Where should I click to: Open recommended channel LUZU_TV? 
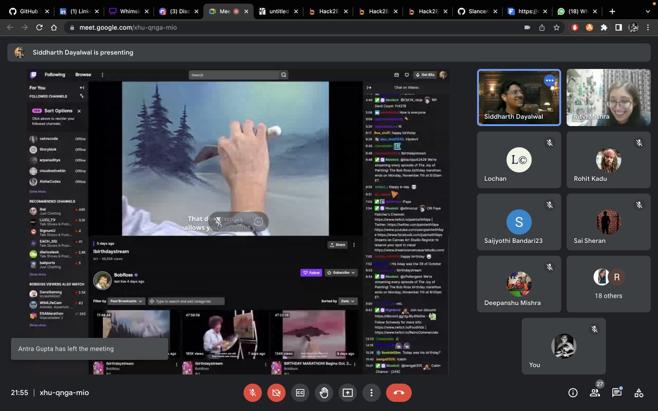(58, 221)
